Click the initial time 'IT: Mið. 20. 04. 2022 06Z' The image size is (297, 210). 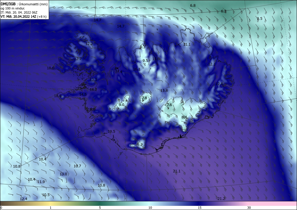point(19,12)
